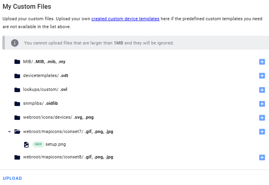Select the setup.png file entry
The width and height of the screenshot is (269, 185).
(55, 145)
